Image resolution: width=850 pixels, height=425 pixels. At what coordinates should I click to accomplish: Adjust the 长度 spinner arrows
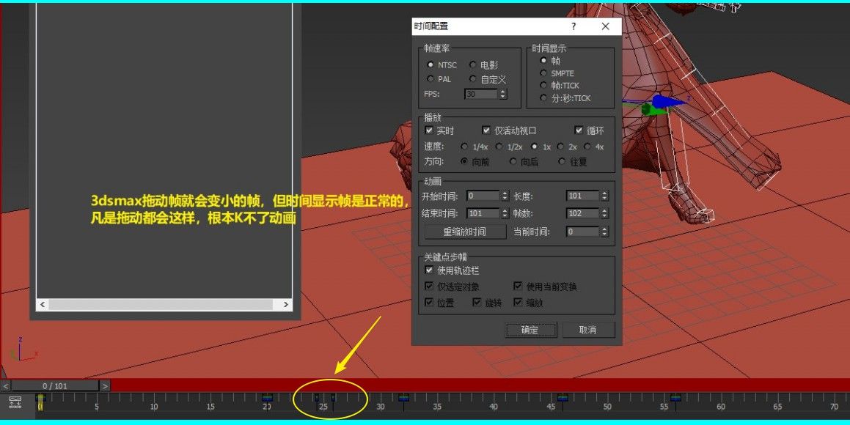pos(604,196)
